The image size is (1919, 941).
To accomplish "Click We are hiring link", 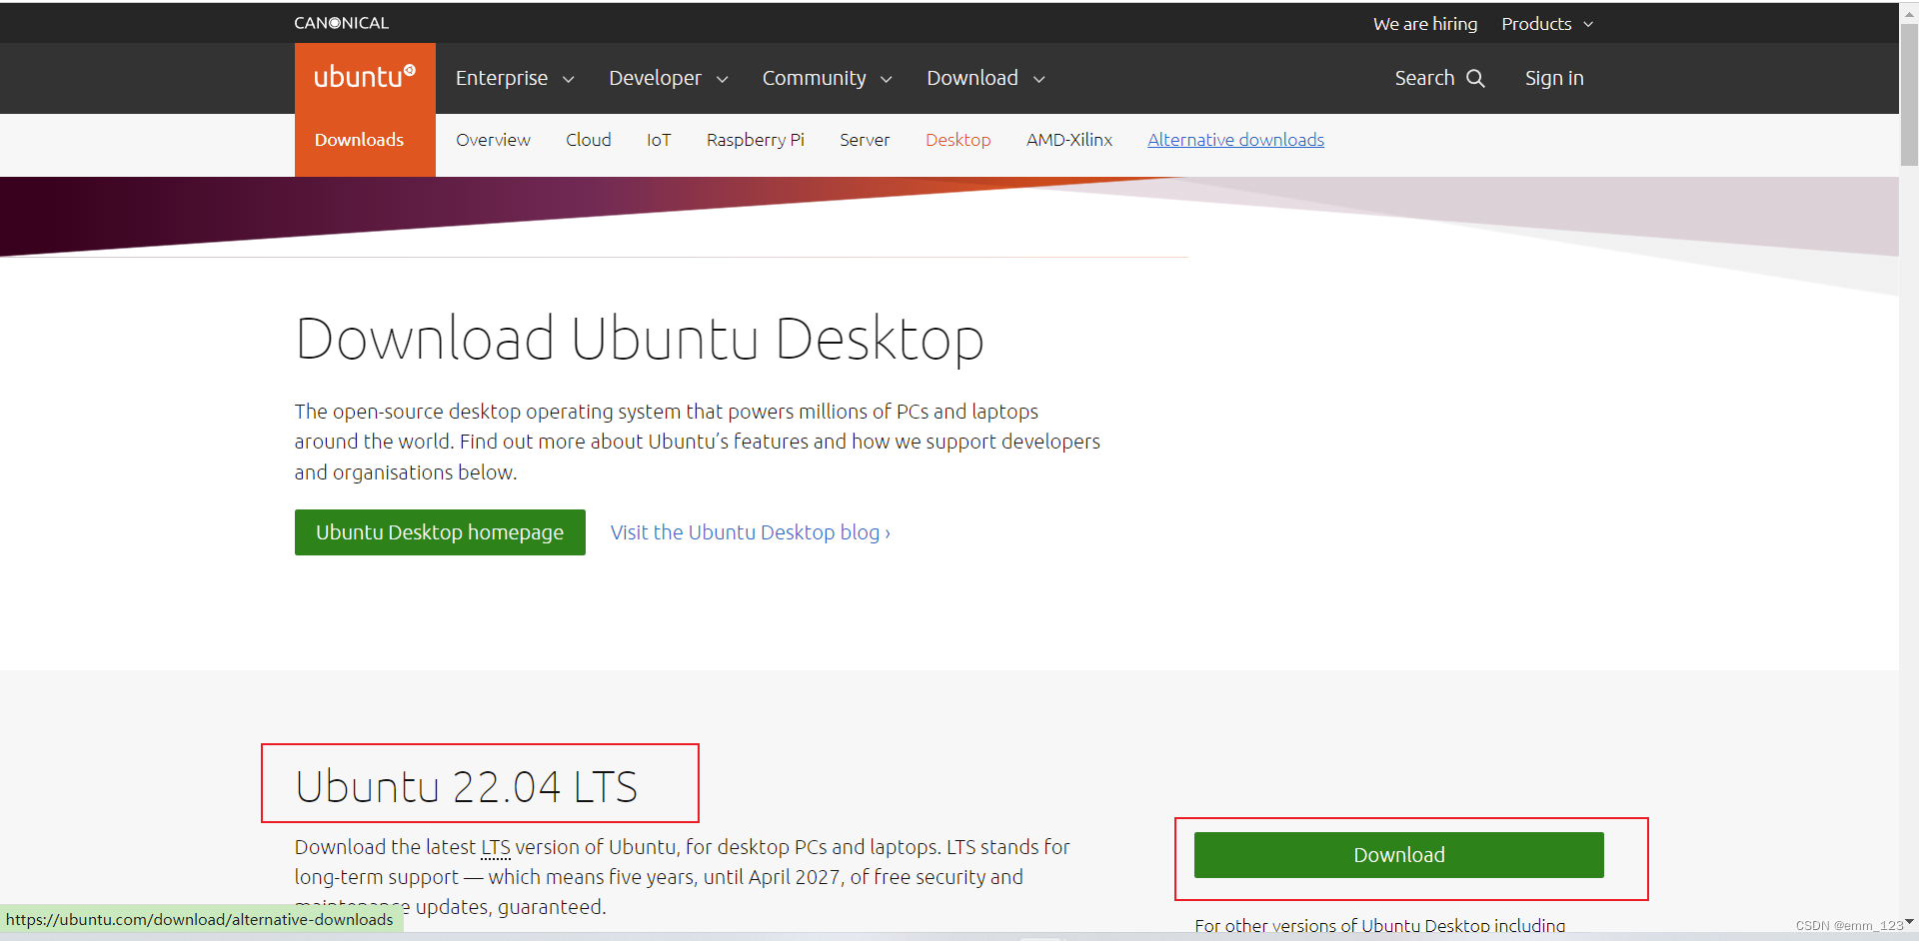I will (1425, 24).
